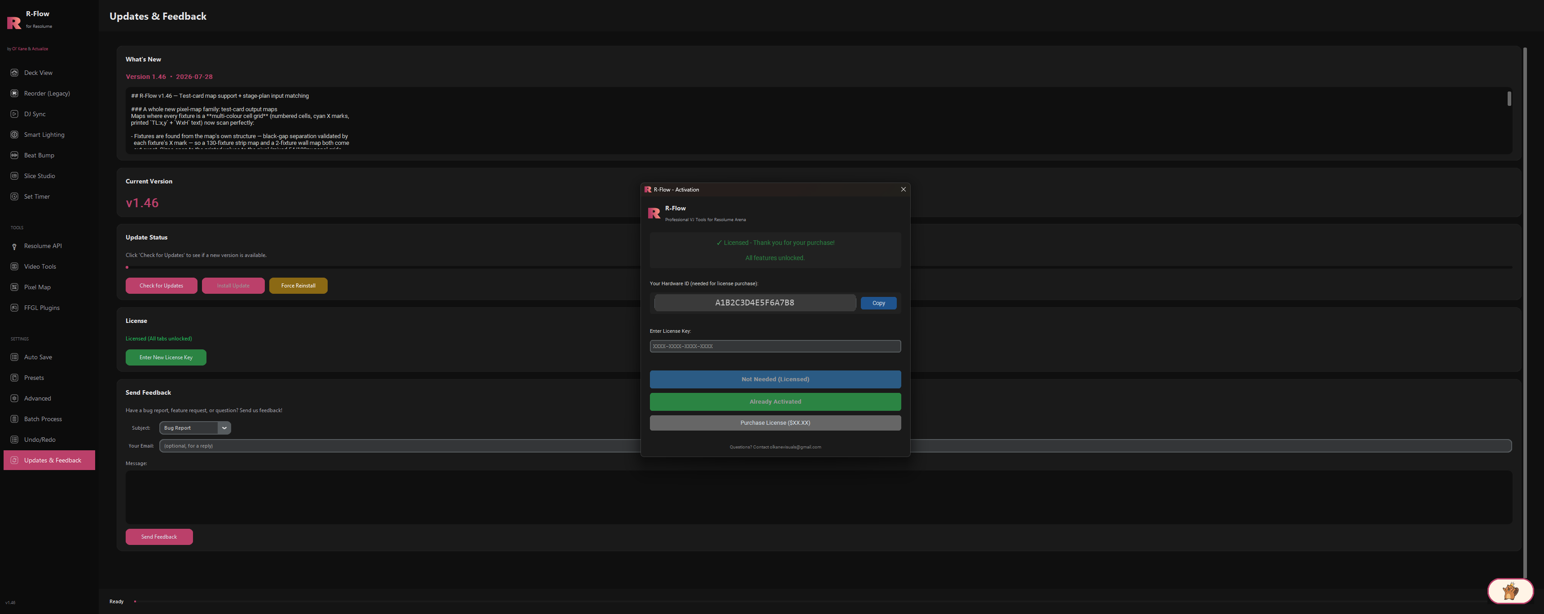
Task: Click 'Version 1.46 · 2026-07-28' heading
Action: (x=169, y=77)
